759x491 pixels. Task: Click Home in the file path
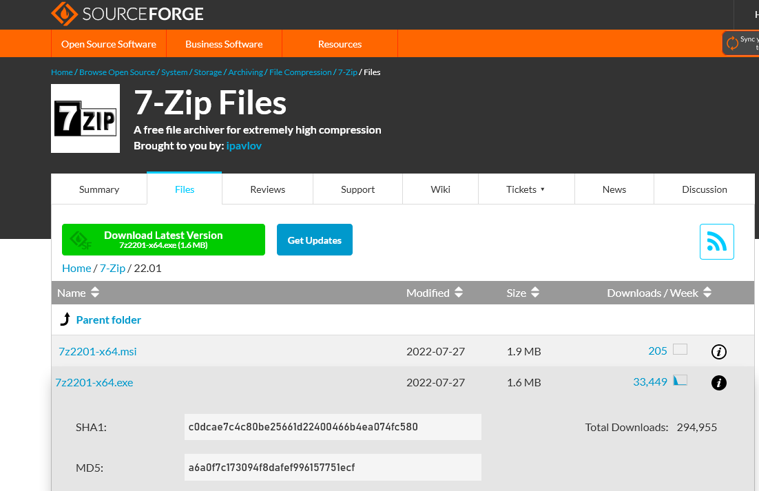[76, 268]
